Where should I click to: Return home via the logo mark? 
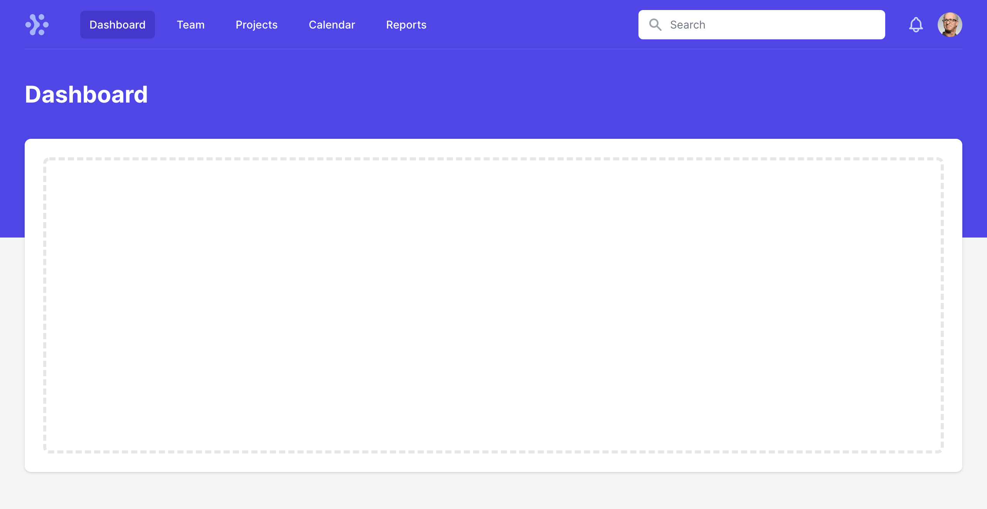point(37,25)
